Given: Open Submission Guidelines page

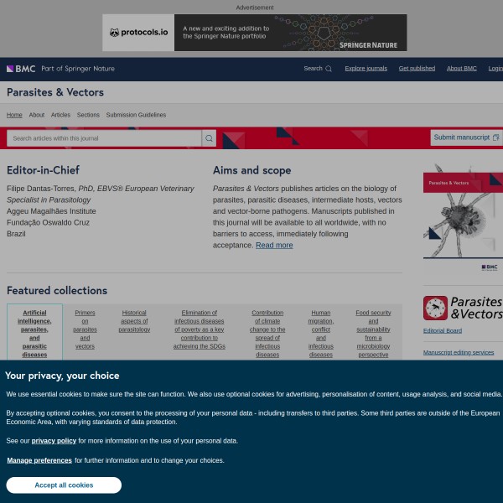Looking at the screenshot, I should (136, 115).
